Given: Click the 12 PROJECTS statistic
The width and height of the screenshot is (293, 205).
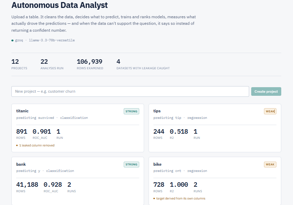Looking at the screenshot, I should pos(19,64).
